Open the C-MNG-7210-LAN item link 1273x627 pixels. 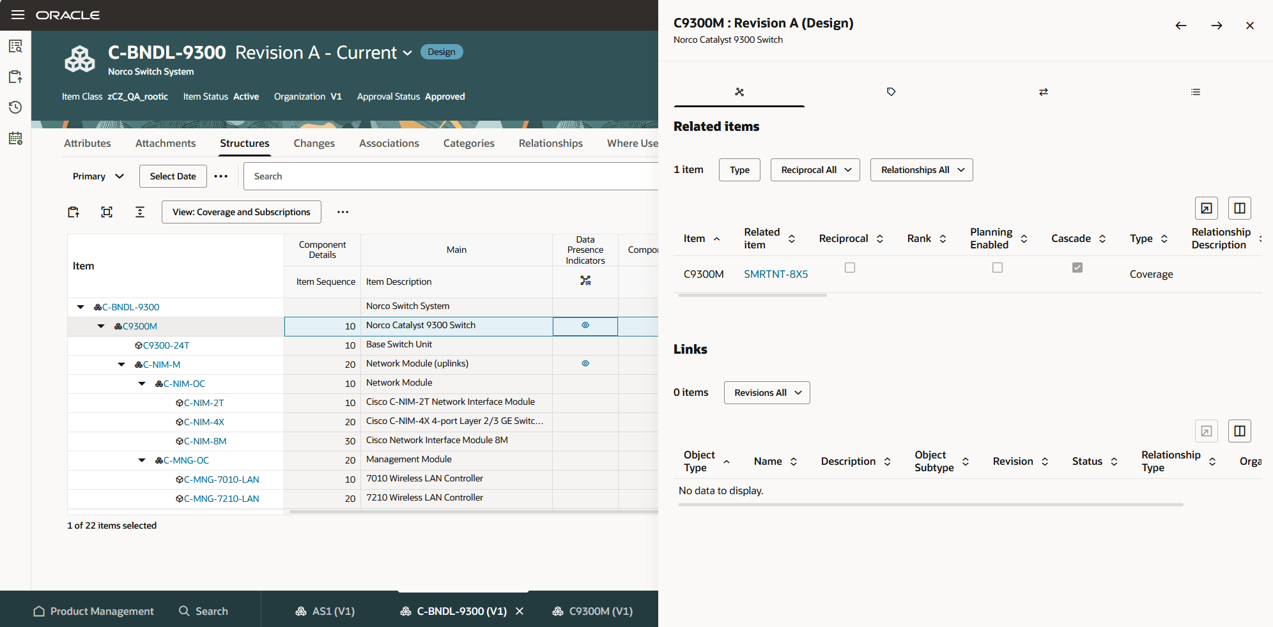(x=222, y=499)
